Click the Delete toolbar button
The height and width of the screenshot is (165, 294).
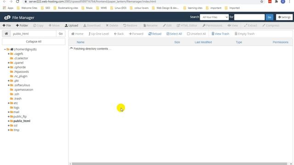coord(112,26)
